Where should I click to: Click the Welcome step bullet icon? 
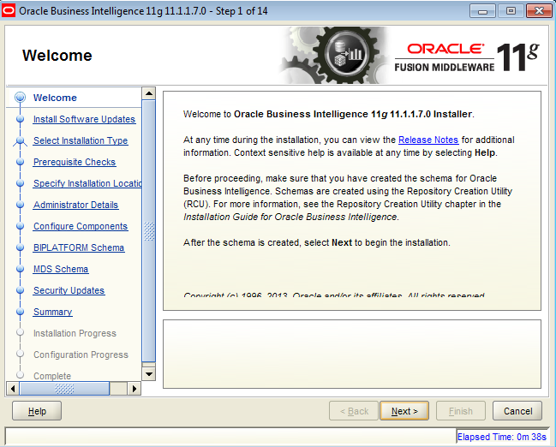(21, 97)
